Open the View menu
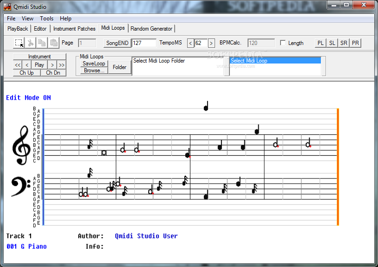The width and height of the screenshot is (378, 267). [x=27, y=19]
